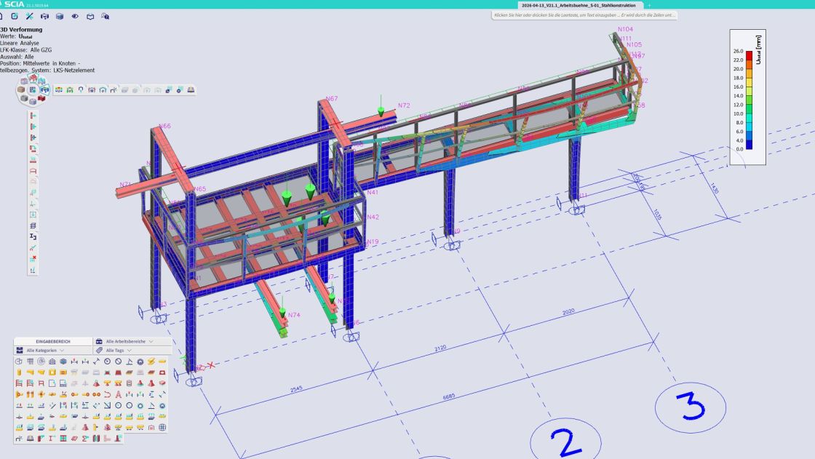Click the line grid icon in input panel
The image size is (815, 459).
30,362
